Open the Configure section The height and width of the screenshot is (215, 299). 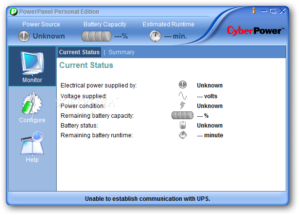pos(32,107)
